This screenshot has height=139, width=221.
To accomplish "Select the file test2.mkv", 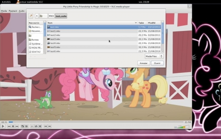I will pos(104,35).
